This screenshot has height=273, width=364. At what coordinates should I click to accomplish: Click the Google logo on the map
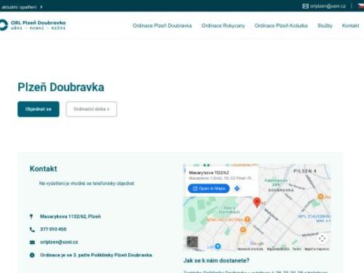pos(257,243)
